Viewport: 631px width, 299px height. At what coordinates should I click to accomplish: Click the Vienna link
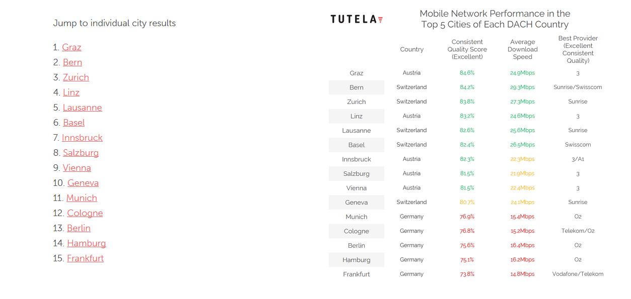click(77, 168)
